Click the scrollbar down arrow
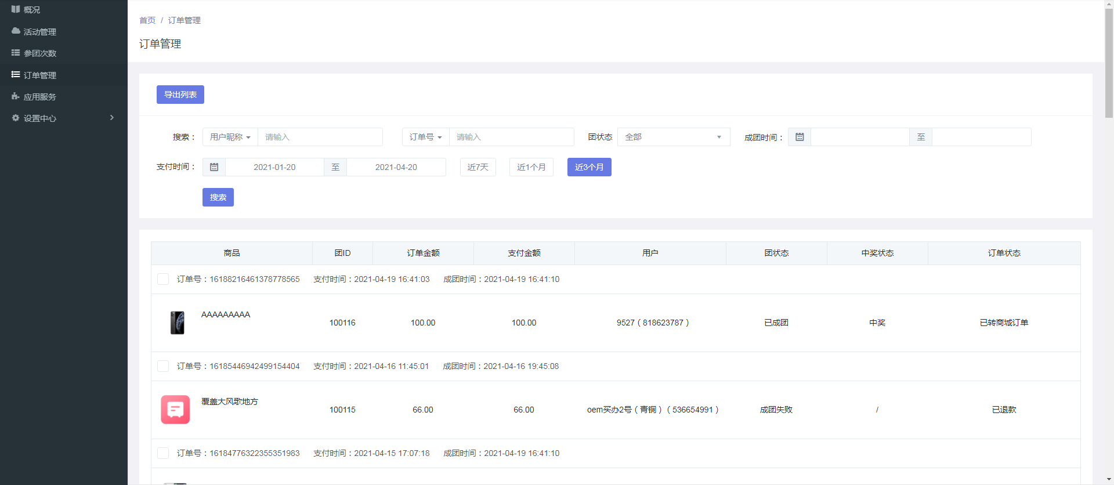1114x485 pixels. 1109,480
